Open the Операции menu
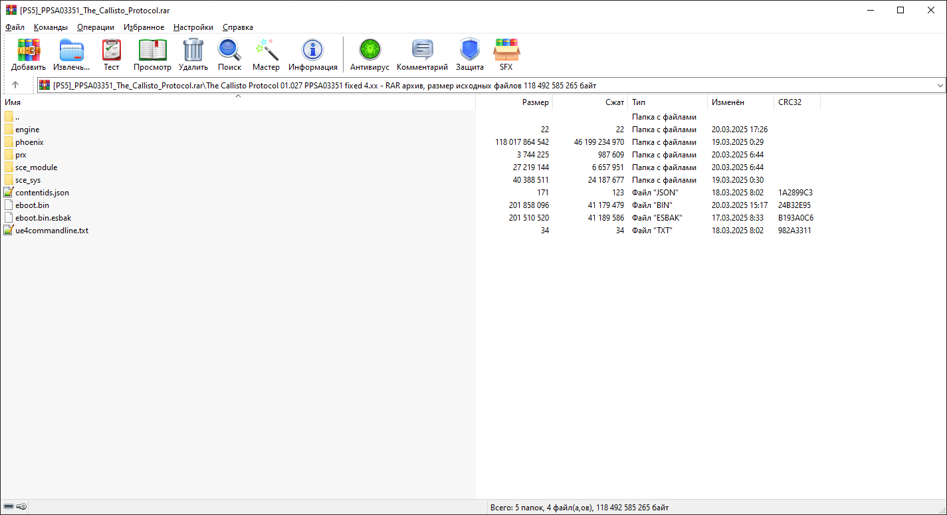947x515 pixels. (96, 27)
